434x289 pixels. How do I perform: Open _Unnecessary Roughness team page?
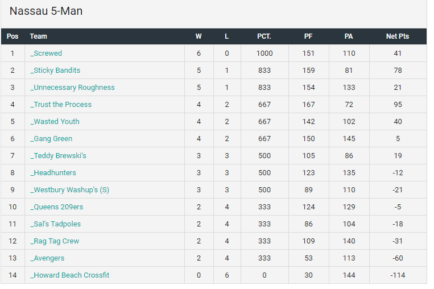pyautogui.click(x=72, y=88)
